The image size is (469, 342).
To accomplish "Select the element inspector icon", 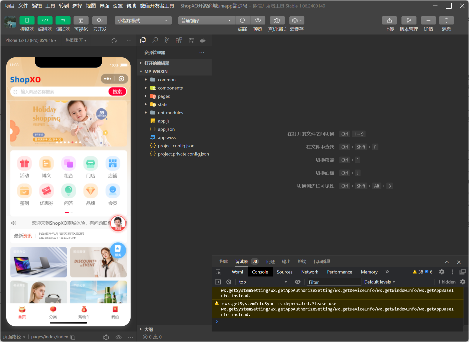I will pos(218,272).
